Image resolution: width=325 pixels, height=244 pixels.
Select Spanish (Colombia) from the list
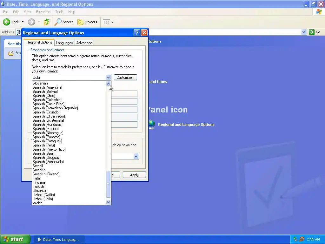click(69, 100)
